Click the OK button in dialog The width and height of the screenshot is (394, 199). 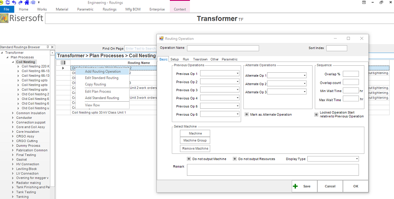[x=355, y=186]
